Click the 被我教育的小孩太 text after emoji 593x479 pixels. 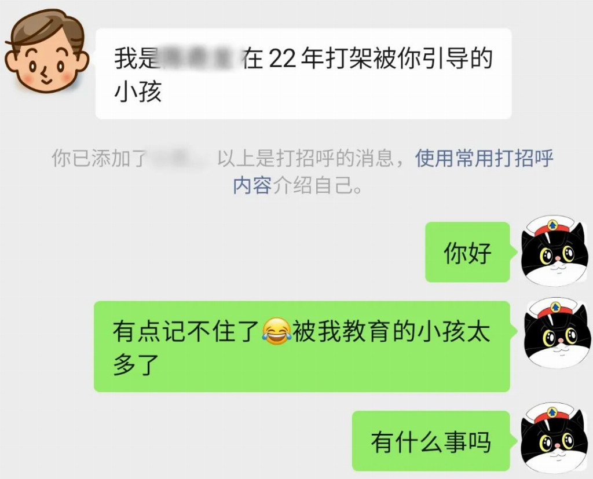[x=392, y=331]
